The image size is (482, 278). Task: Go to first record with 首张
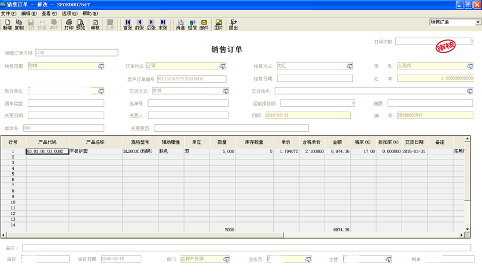(127, 24)
